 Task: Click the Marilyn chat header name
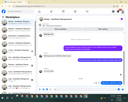click(58, 19)
